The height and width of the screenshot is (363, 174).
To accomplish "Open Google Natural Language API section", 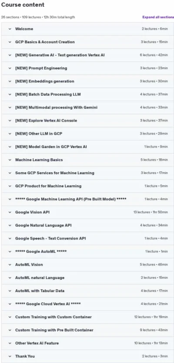I will pyautogui.click(x=88, y=225).
